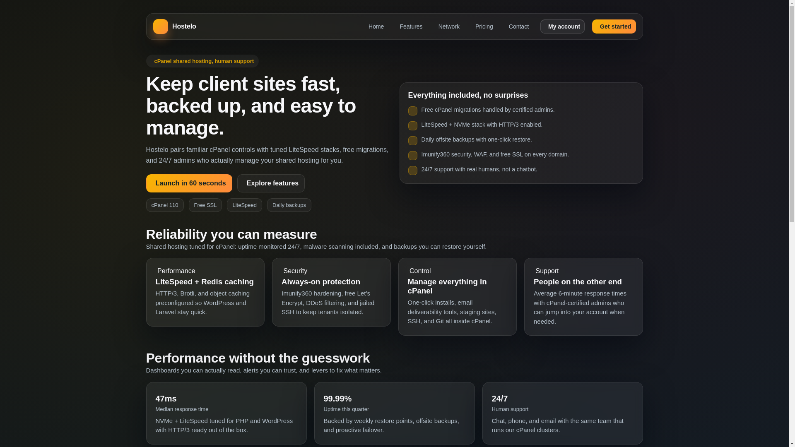795x447 pixels.
Task: Click the Hostelo brand name
Action: coord(184,26)
